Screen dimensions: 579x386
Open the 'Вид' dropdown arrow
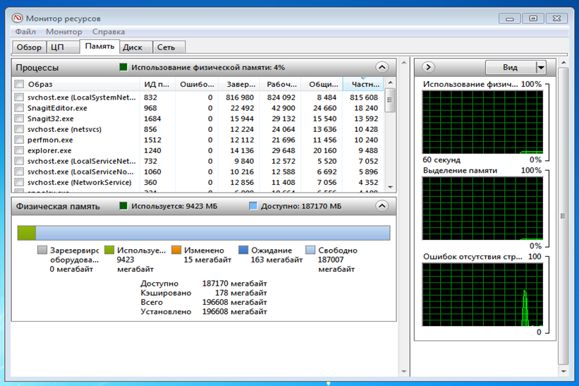click(541, 68)
